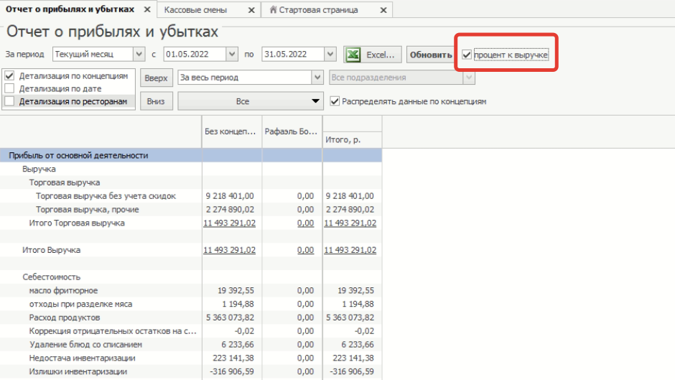Screen dimensions: 675x380
Task: Click the Excel export icon
Action: pyautogui.click(x=353, y=55)
